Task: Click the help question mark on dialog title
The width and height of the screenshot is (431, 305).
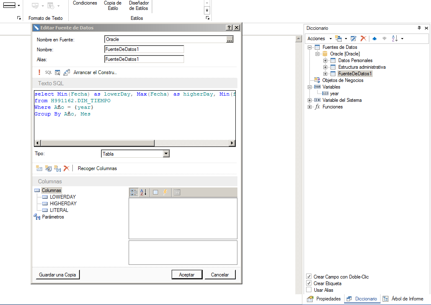Action: coord(229,27)
